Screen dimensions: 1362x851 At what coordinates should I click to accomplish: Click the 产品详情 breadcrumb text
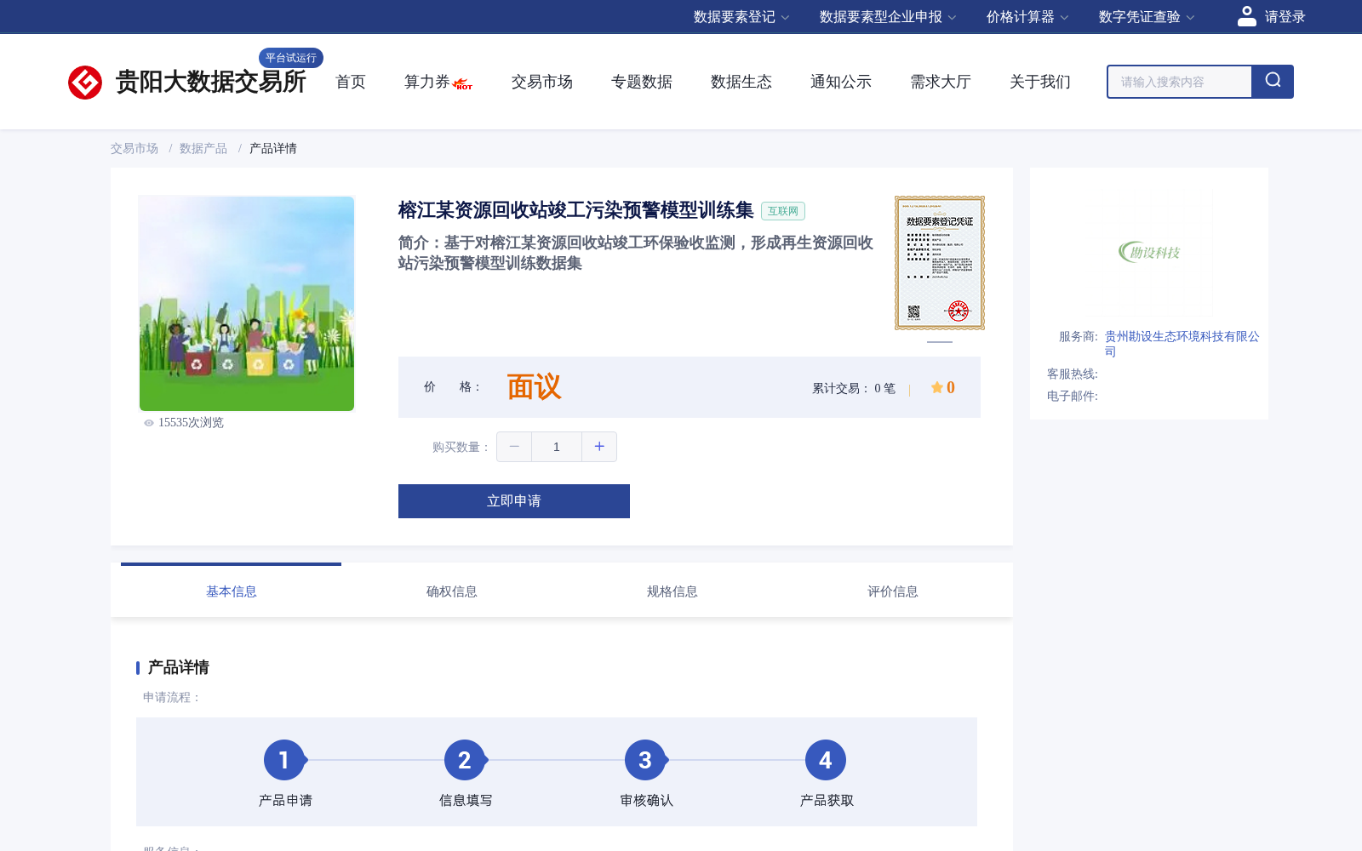tap(273, 148)
